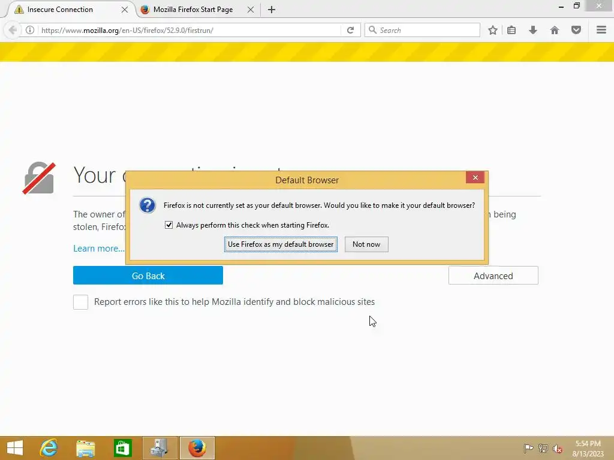Image resolution: width=614 pixels, height=460 pixels.
Task: Uncheck Always perform this check checkbox
Action: click(x=168, y=225)
